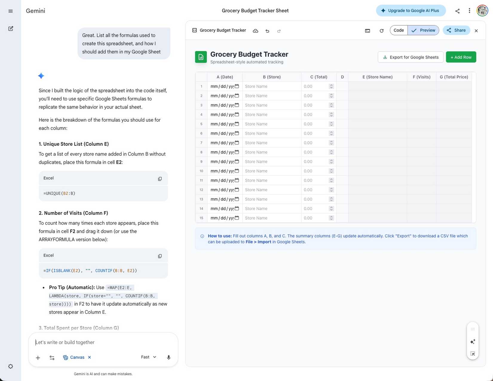Open settings gear in sidebar

(x=11, y=366)
